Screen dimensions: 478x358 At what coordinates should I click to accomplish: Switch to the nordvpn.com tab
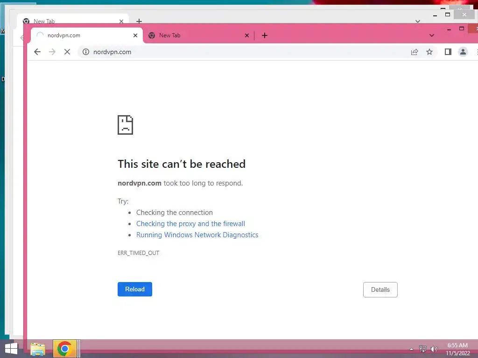(x=86, y=35)
